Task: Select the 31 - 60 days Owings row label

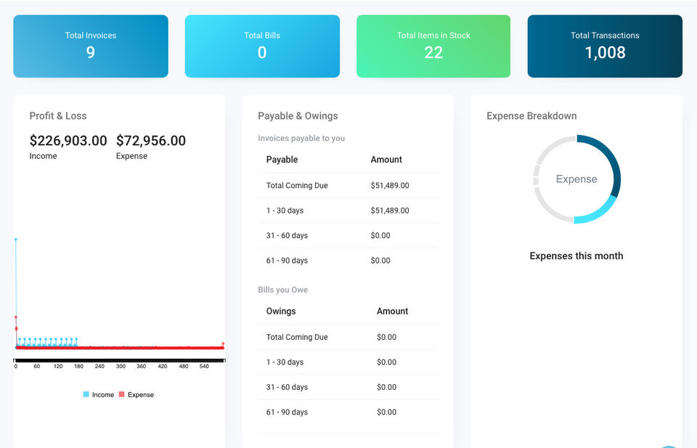Action: pos(288,387)
